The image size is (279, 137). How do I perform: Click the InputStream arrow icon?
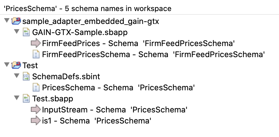36,110
